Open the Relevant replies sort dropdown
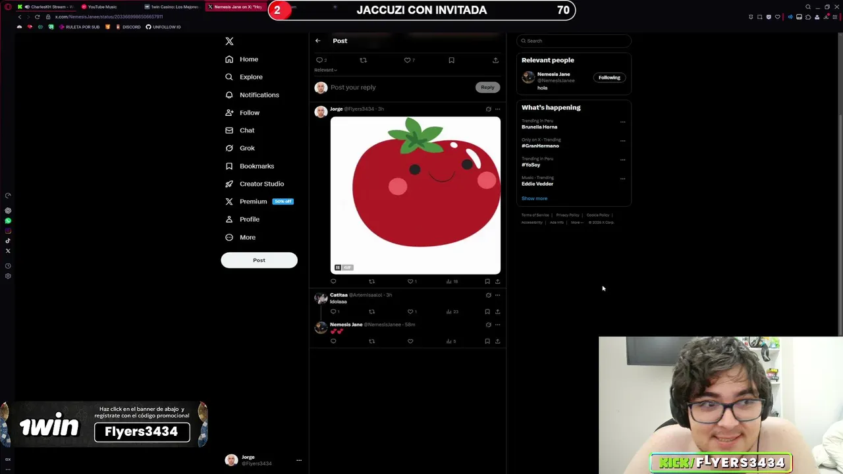The width and height of the screenshot is (843, 474). 325,70
